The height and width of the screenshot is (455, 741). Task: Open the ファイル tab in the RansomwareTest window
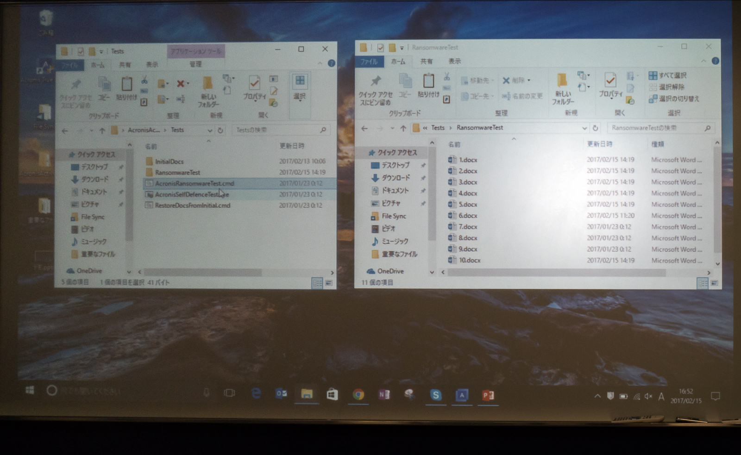[x=369, y=62]
